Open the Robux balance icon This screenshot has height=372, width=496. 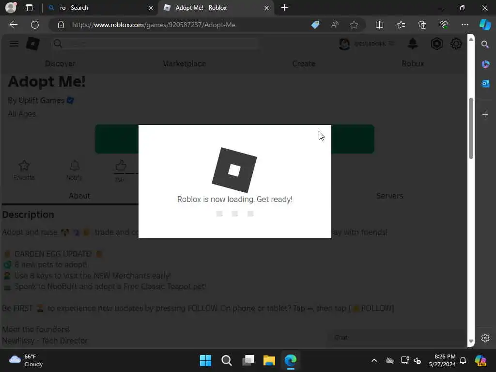coord(436,44)
